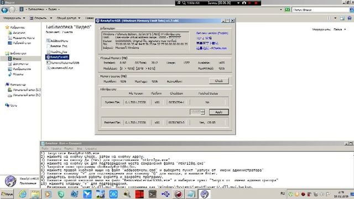Open the 'Вид' menu in Notepad
The image size is (354, 199).
click(x=79, y=149)
